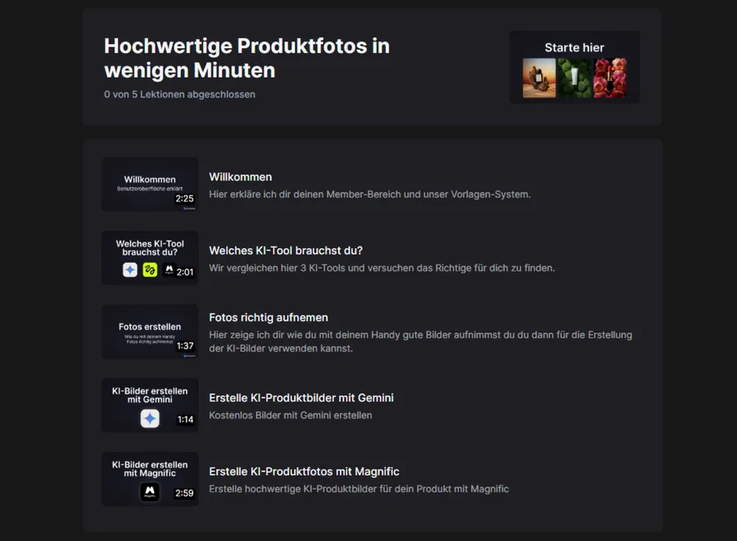Click the white tube on green leaves photo

click(x=574, y=78)
